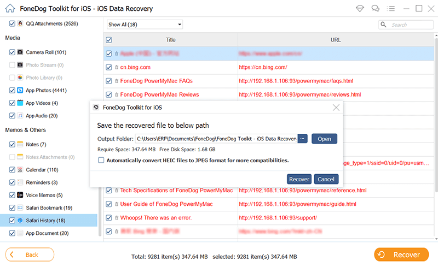The width and height of the screenshot is (438, 267).
Task: Open the feedback chat bubbles icon
Action: 375,9
